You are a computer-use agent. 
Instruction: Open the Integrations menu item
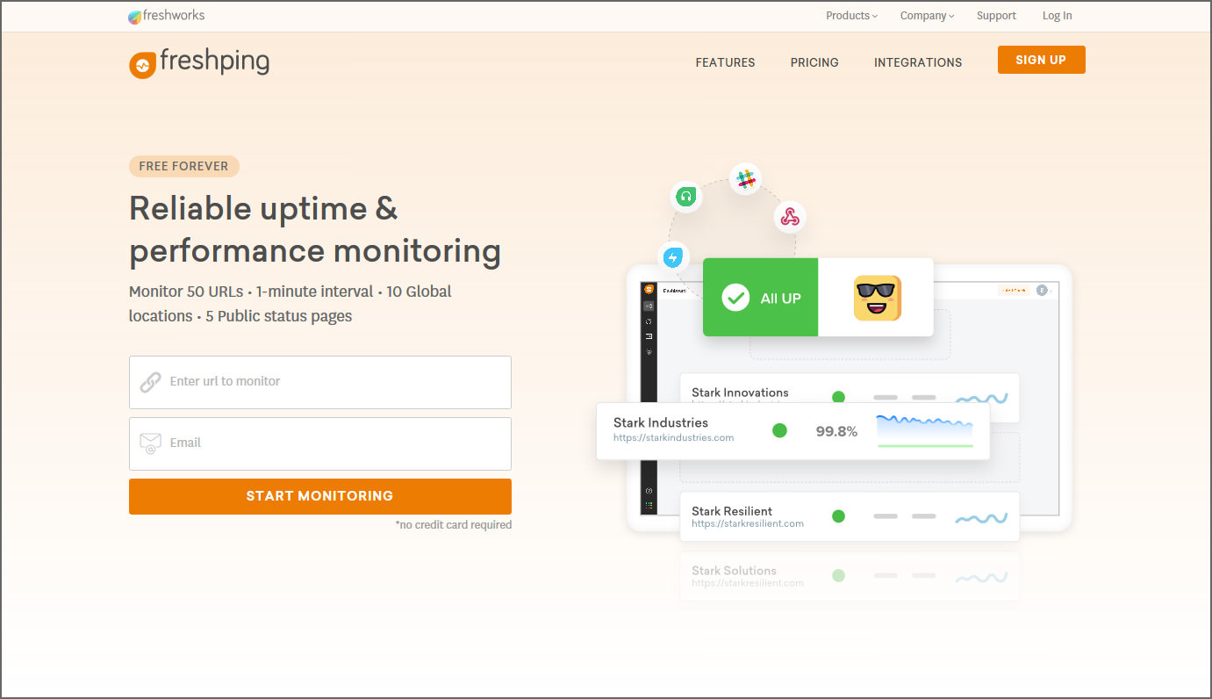click(x=918, y=62)
